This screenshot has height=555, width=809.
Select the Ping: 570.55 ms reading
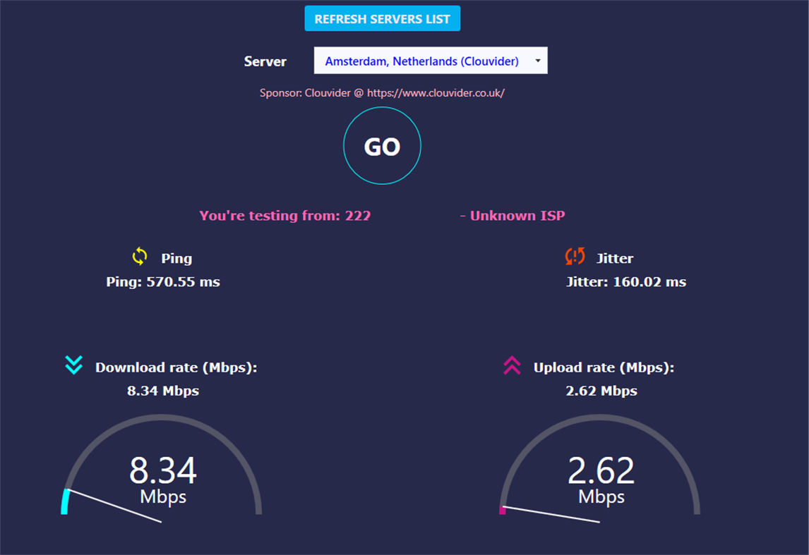[162, 281]
